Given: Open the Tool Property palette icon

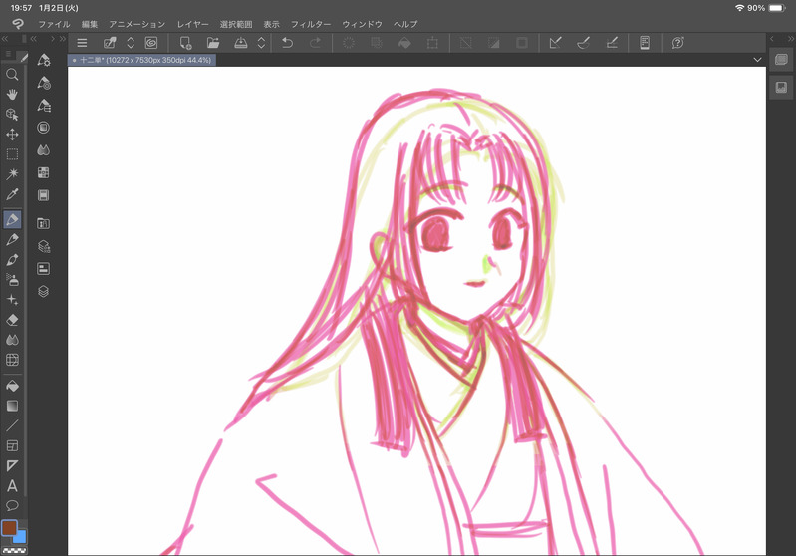Looking at the screenshot, I should (44, 83).
